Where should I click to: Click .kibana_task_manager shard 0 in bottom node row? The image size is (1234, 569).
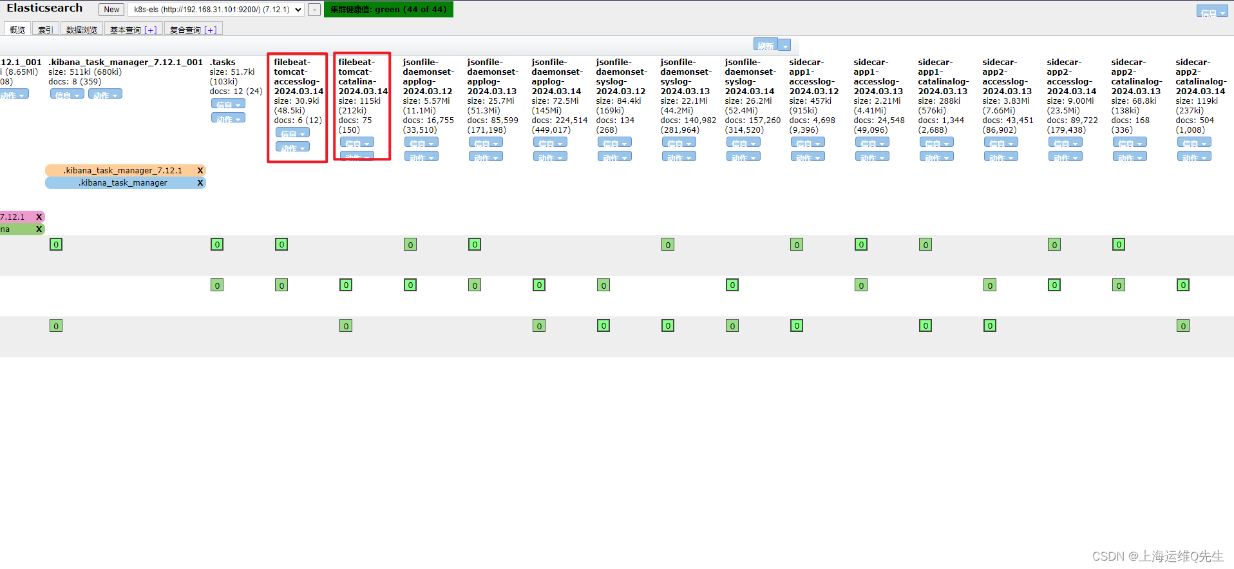[x=56, y=325]
